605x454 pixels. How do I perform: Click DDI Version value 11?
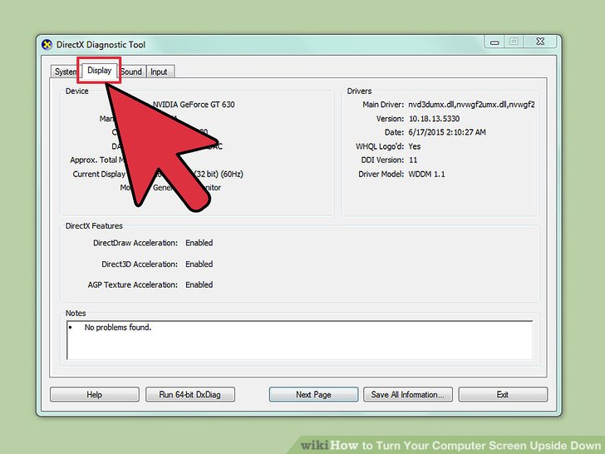click(x=413, y=160)
